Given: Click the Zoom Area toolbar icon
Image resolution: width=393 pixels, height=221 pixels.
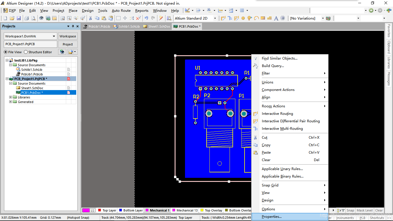Looking at the screenshot, I should coord(69,18).
